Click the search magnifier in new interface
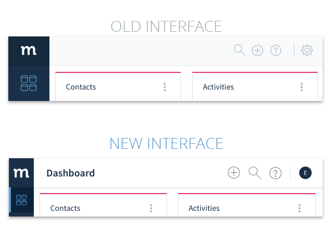The height and width of the screenshot is (241, 333). pyautogui.click(x=254, y=173)
